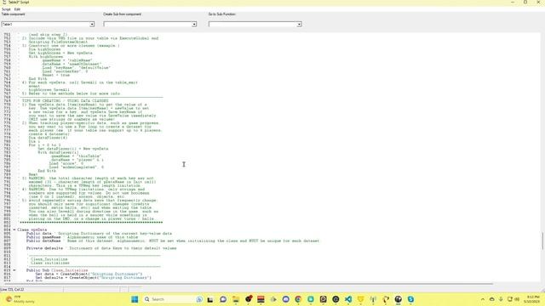Open the grey arrow app in the taskbar
The width and height of the screenshot is (545, 306).
[273, 299]
